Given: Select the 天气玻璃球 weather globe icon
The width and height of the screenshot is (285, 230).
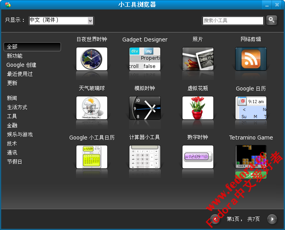Looking at the screenshot, I should tap(92, 108).
